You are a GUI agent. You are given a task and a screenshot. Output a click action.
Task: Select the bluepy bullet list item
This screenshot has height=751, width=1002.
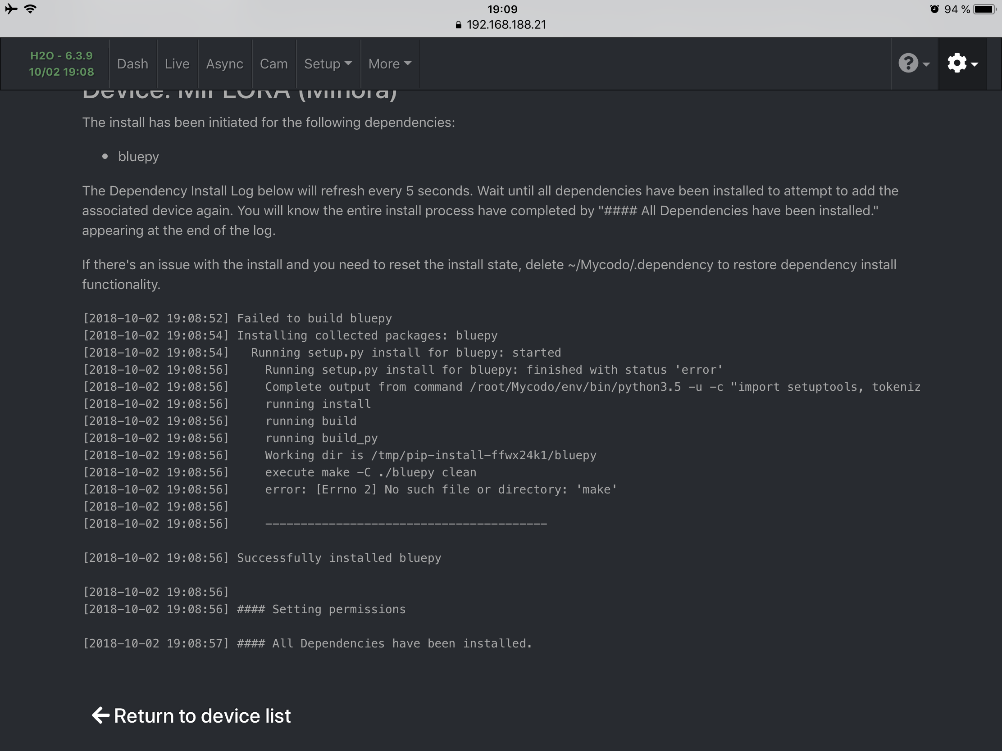click(x=138, y=156)
